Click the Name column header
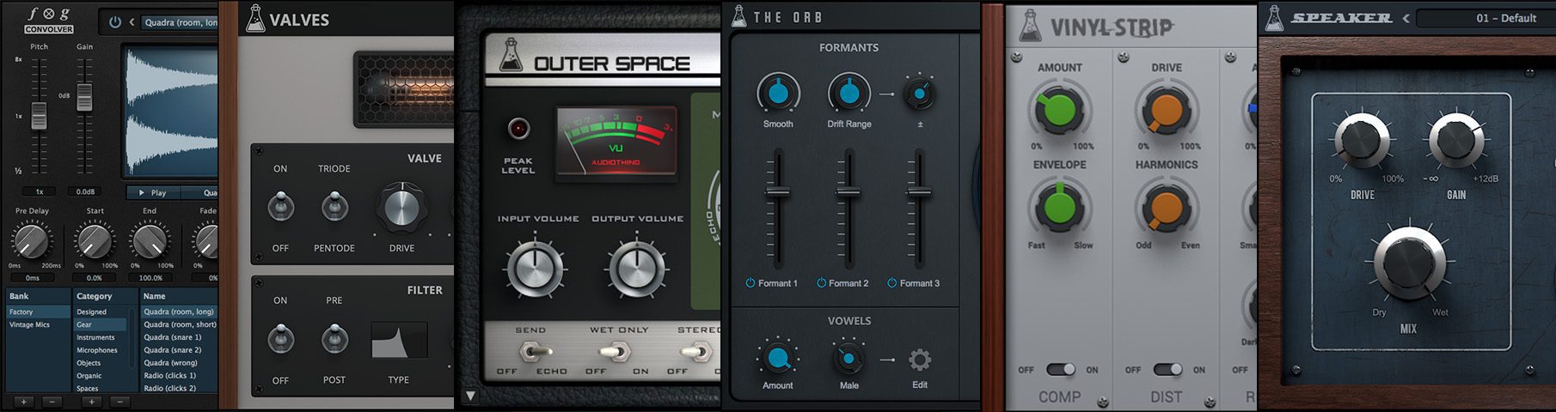 click(180, 296)
